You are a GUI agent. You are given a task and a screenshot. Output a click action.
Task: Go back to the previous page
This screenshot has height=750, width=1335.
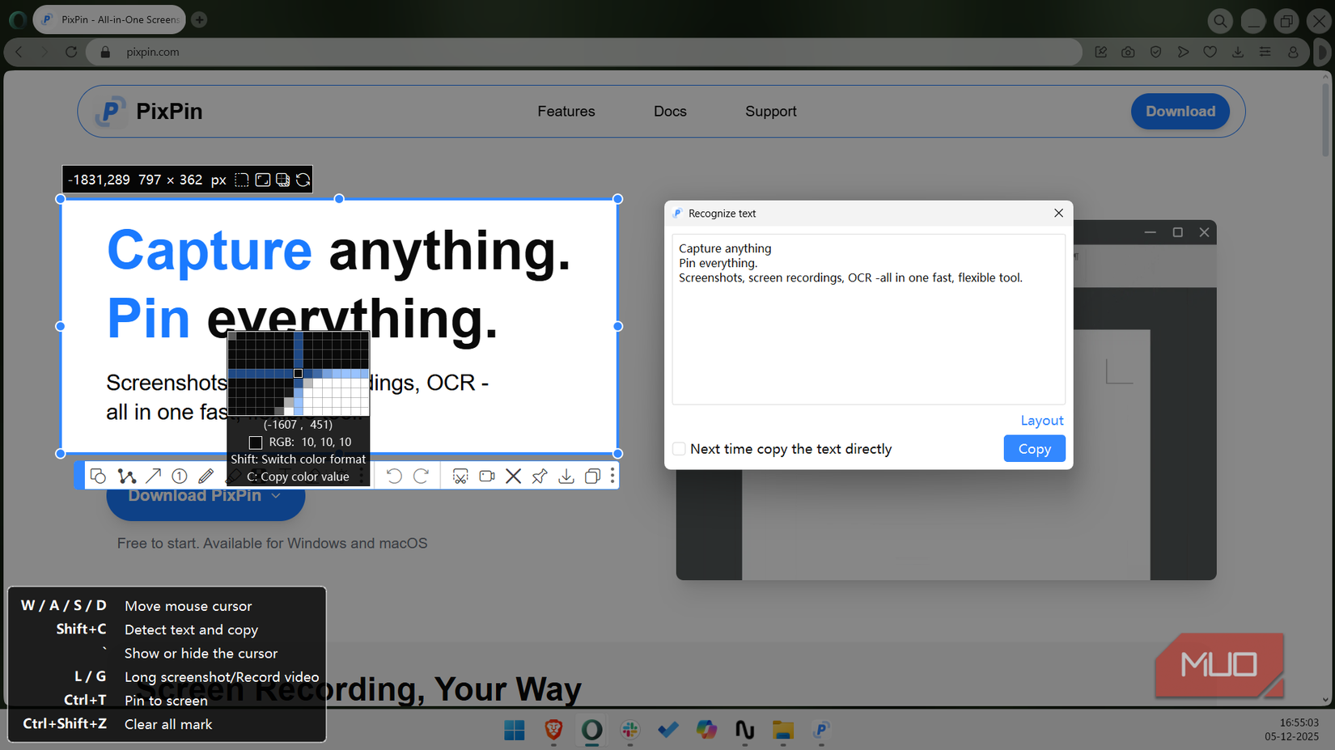pyautogui.click(x=19, y=52)
